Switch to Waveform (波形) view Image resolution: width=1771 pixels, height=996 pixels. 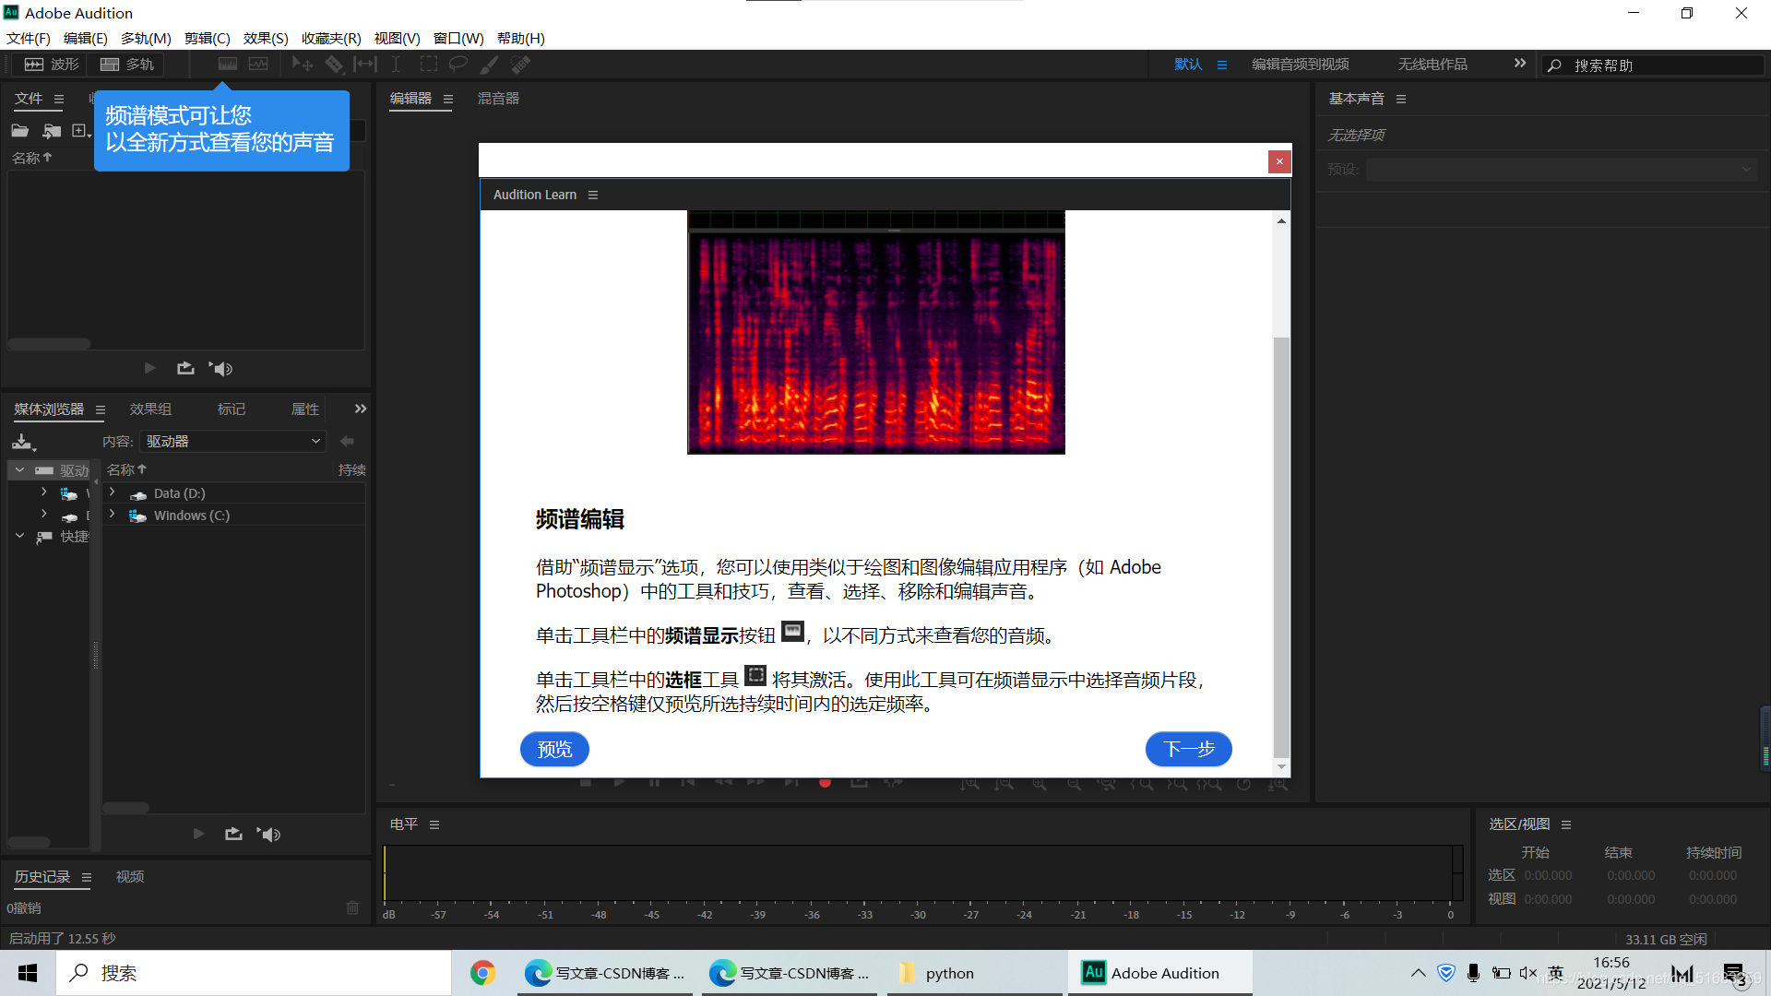pyautogui.click(x=52, y=65)
